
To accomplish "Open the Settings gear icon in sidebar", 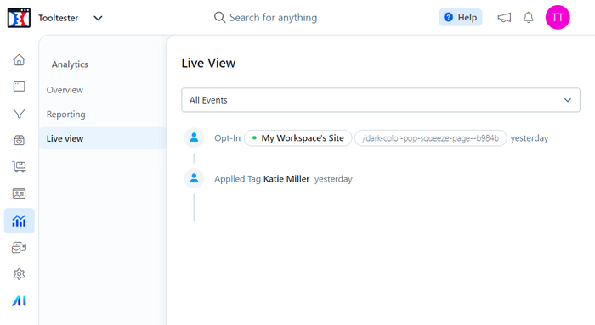I will pyautogui.click(x=19, y=274).
